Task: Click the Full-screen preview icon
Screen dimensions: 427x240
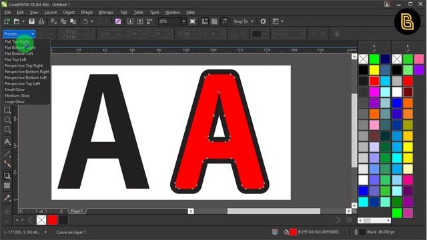Action: (x=192, y=21)
